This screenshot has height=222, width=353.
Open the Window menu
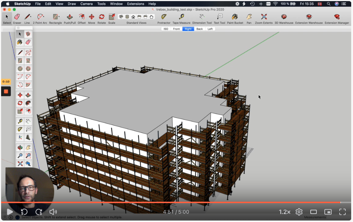point(116,4)
